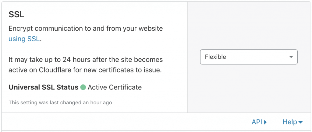Click the "last changed an hour ago" note

pyautogui.click(x=60, y=102)
